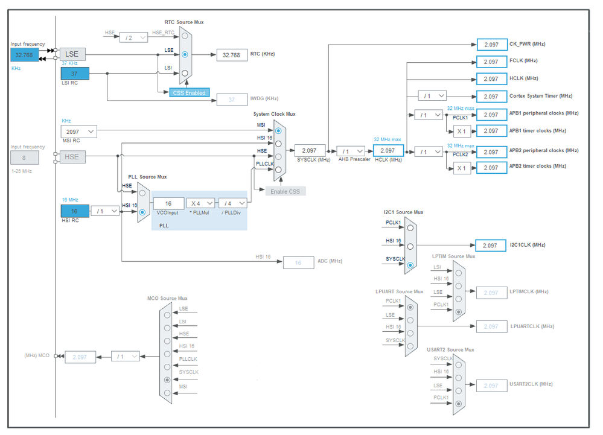The height and width of the screenshot is (435, 603).
Task: Open the PLLMul X 4 dropdown
Action: click(x=201, y=203)
